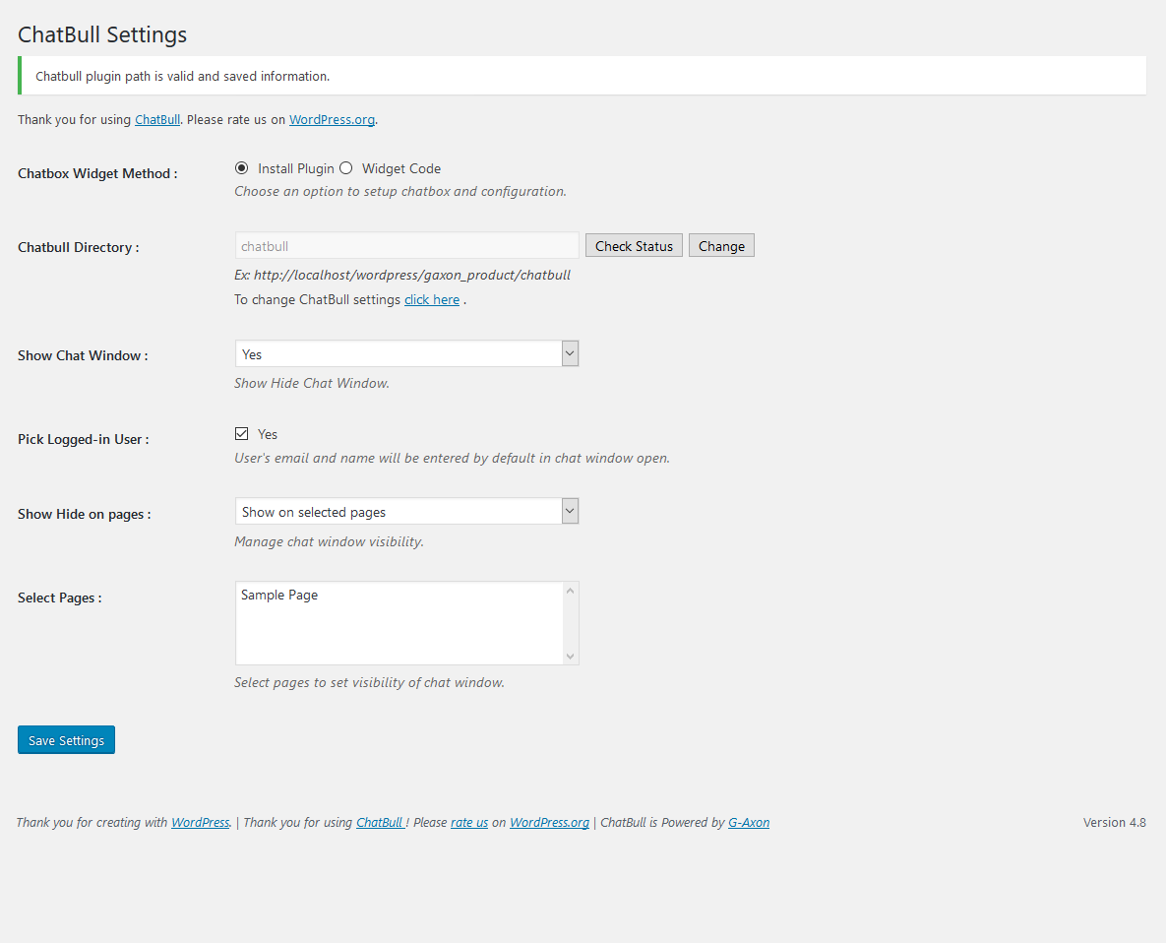This screenshot has height=943, width=1166.
Task: Click the Check Status button
Action: (x=634, y=246)
